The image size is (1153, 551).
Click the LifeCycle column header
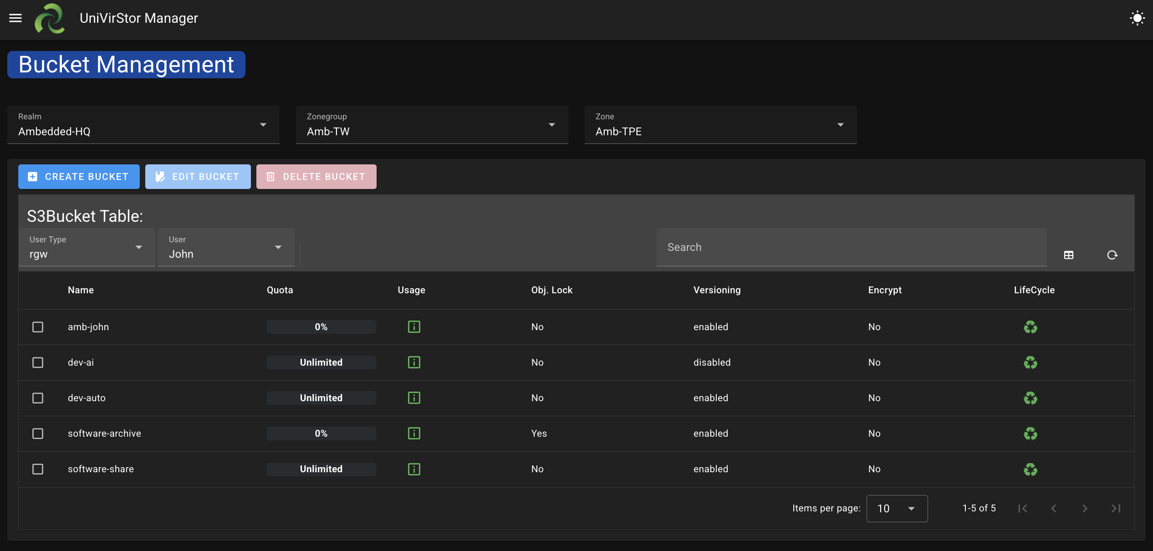coord(1034,290)
